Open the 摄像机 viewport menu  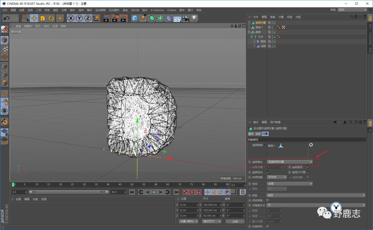pos(28,26)
